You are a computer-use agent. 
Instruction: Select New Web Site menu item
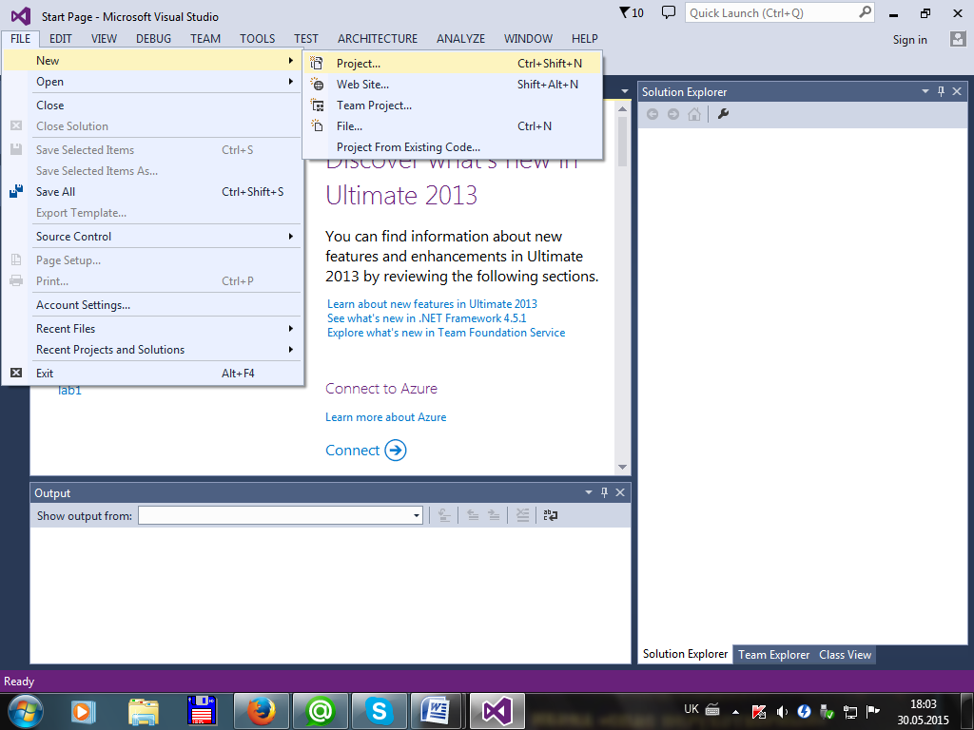453,85
